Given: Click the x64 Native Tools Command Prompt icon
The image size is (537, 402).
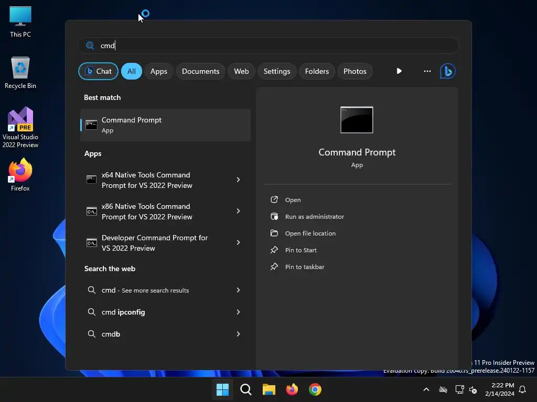Looking at the screenshot, I should pyautogui.click(x=91, y=180).
